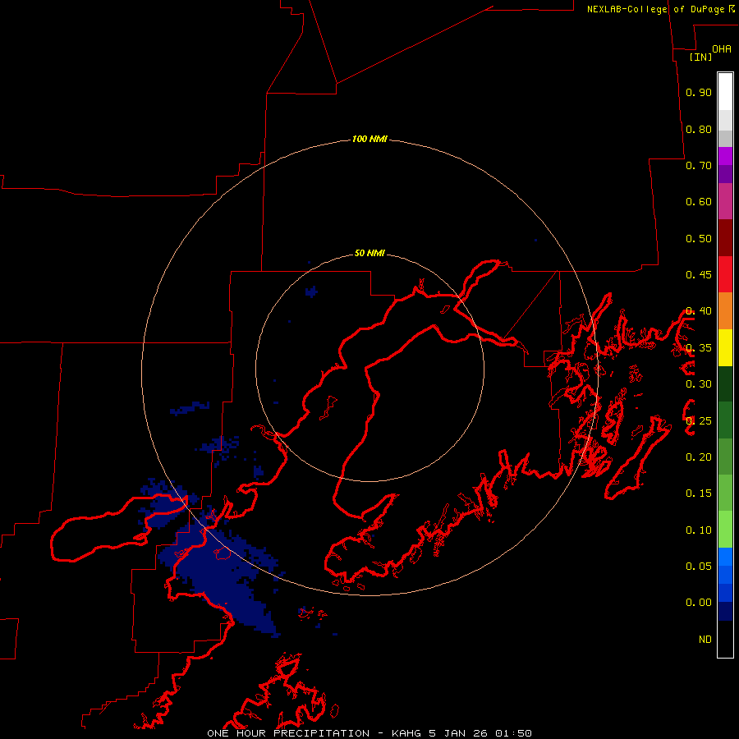
Task: Select the 0.50 legend value
Action: 699,238
